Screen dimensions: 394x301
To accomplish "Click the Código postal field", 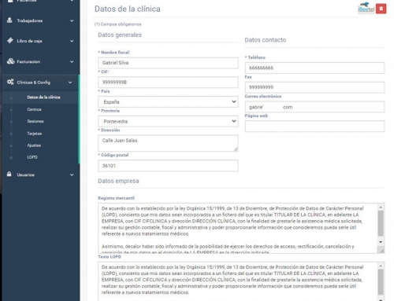I will tap(168, 166).
